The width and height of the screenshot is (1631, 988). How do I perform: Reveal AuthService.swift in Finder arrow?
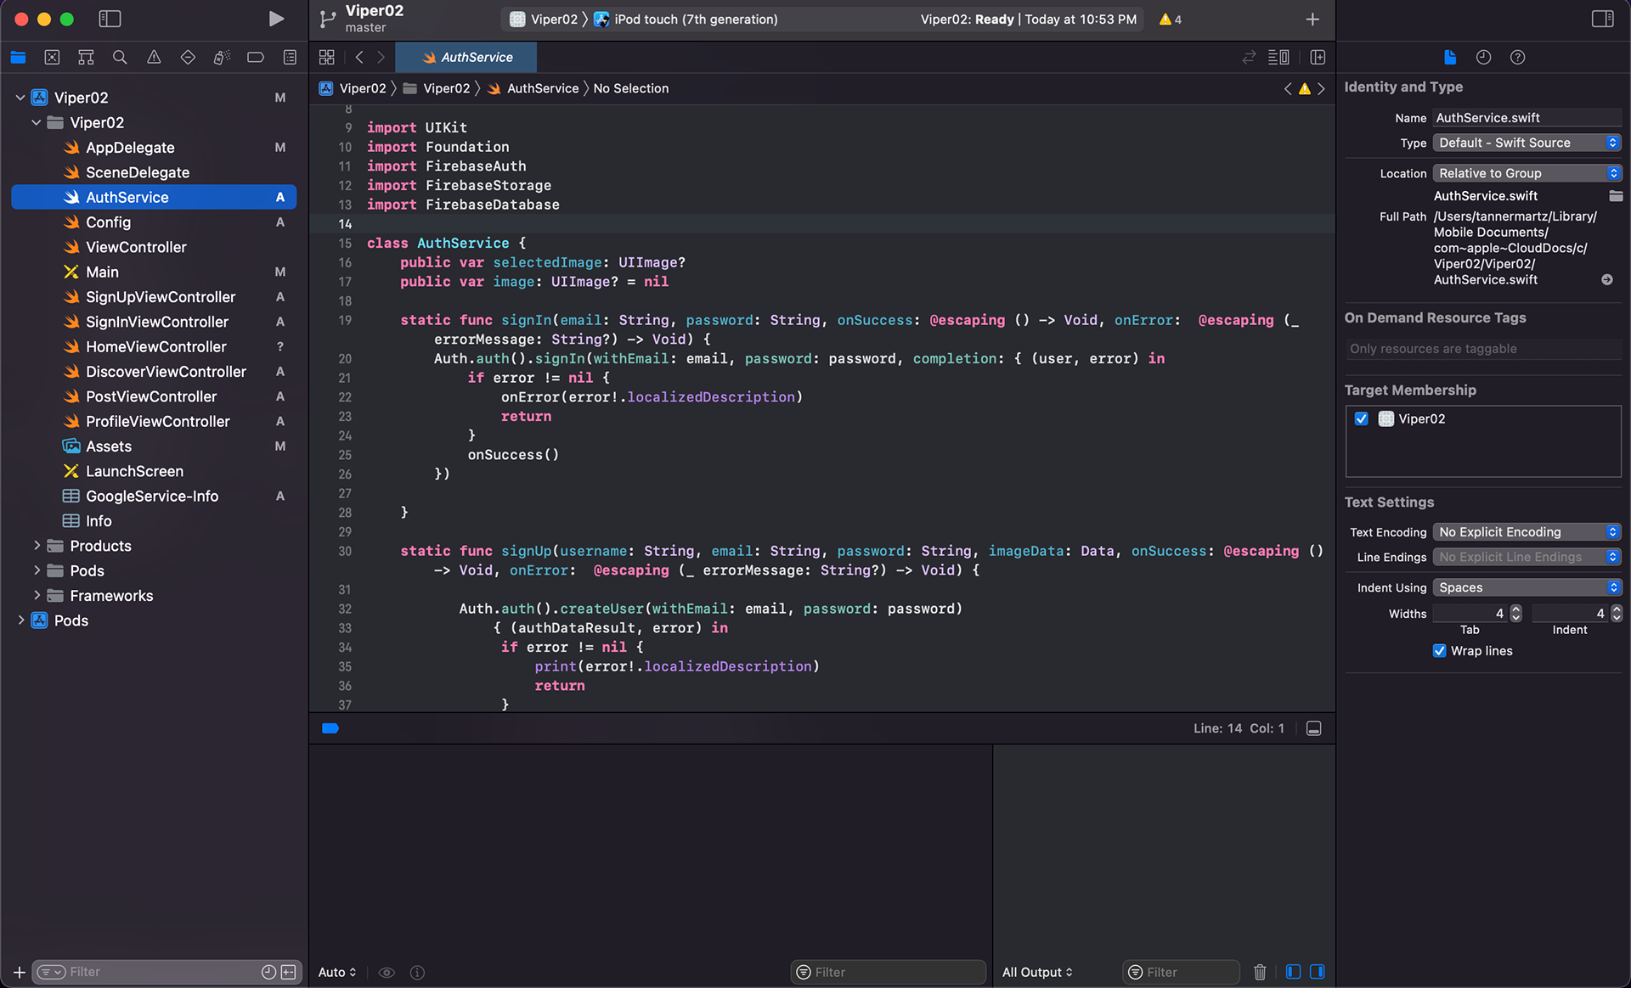click(x=1607, y=279)
